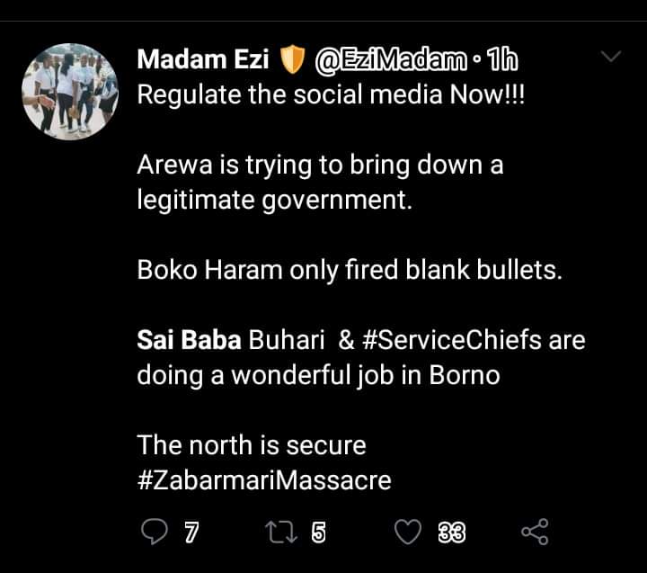This screenshot has height=573, width=647.
Task: Click the 1h timestamp
Action: coord(503,61)
